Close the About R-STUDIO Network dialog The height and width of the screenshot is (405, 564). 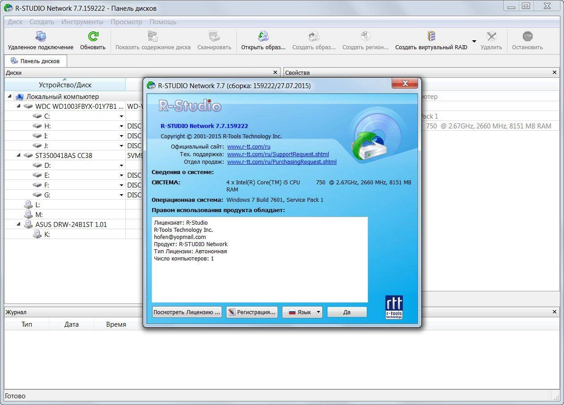pyautogui.click(x=405, y=83)
